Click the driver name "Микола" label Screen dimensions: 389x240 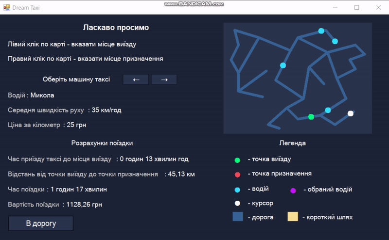pos(42,95)
